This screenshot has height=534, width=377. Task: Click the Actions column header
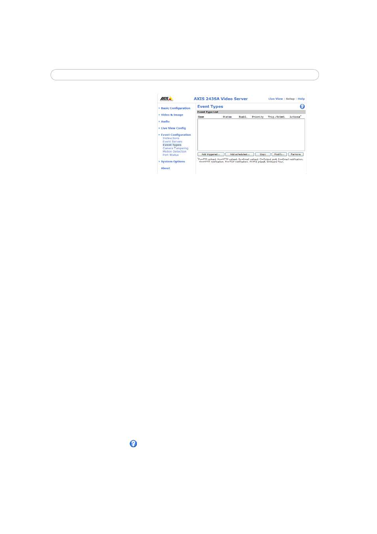pos(295,117)
